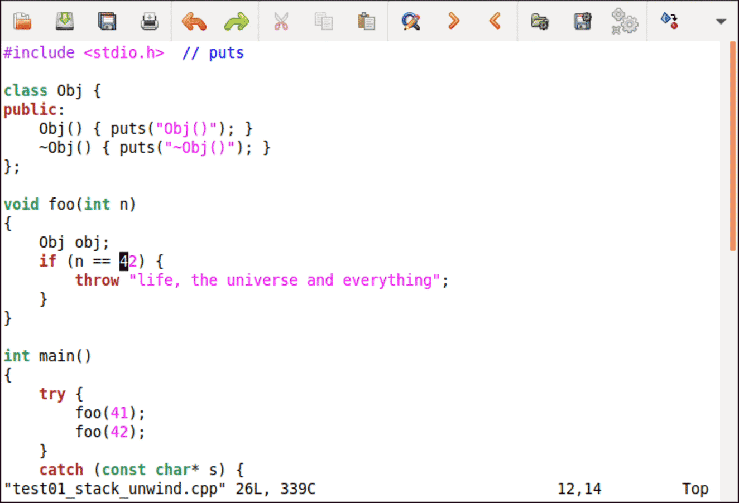The image size is (739, 503).
Task: Paste using the clipboard icon
Action: tap(366, 21)
